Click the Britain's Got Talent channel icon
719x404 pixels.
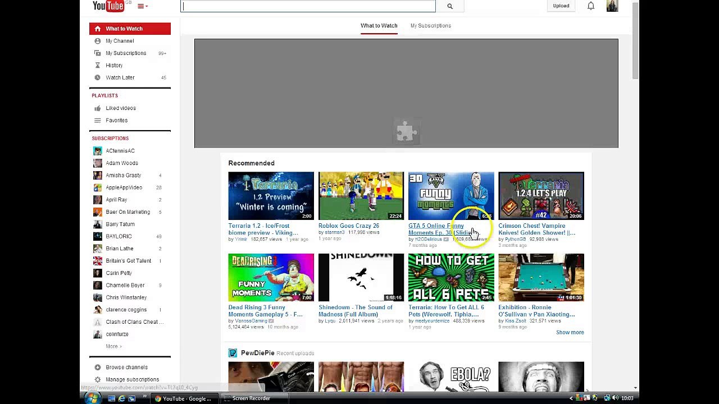[x=98, y=261]
